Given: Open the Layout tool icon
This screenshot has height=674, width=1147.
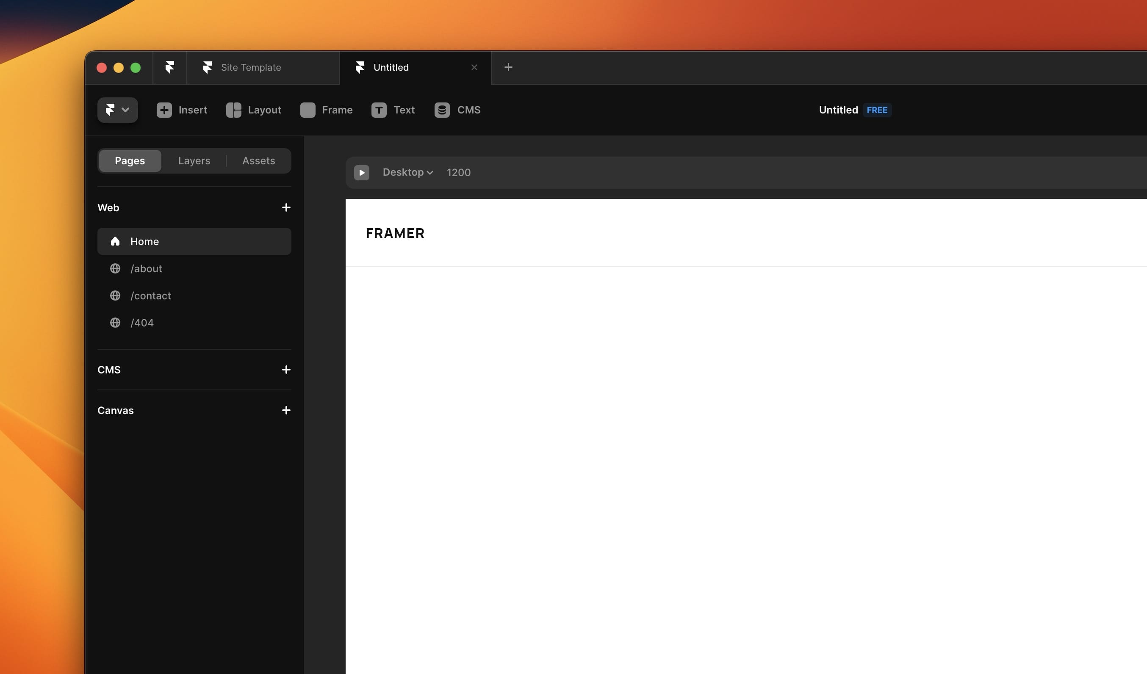Looking at the screenshot, I should coord(233,110).
